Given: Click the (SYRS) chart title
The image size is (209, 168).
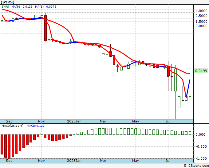Looking at the screenshot, I should tap(7, 2).
